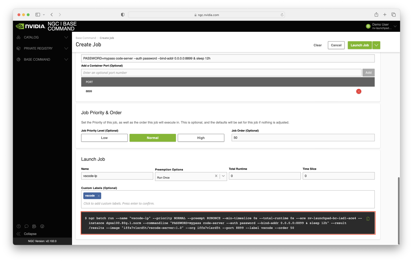Click the clipboard notes icon in sidebar
This screenshot has height=262, width=413.
(34, 226)
